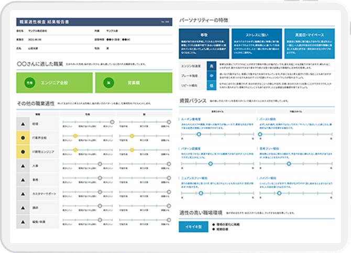
Task: Click the パターン認識度 slider handle
Action: click(211, 164)
